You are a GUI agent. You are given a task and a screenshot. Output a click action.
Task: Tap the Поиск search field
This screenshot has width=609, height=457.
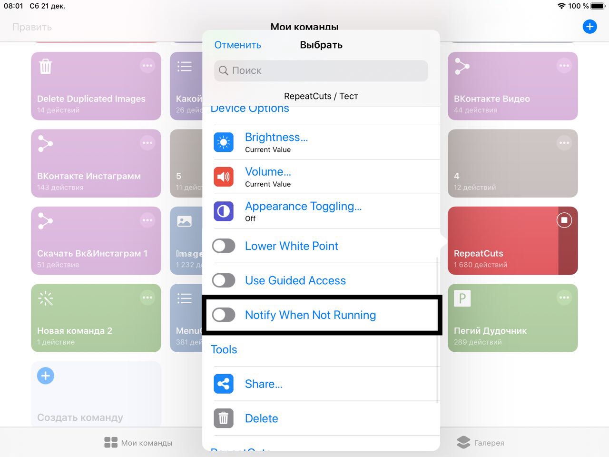(321, 70)
